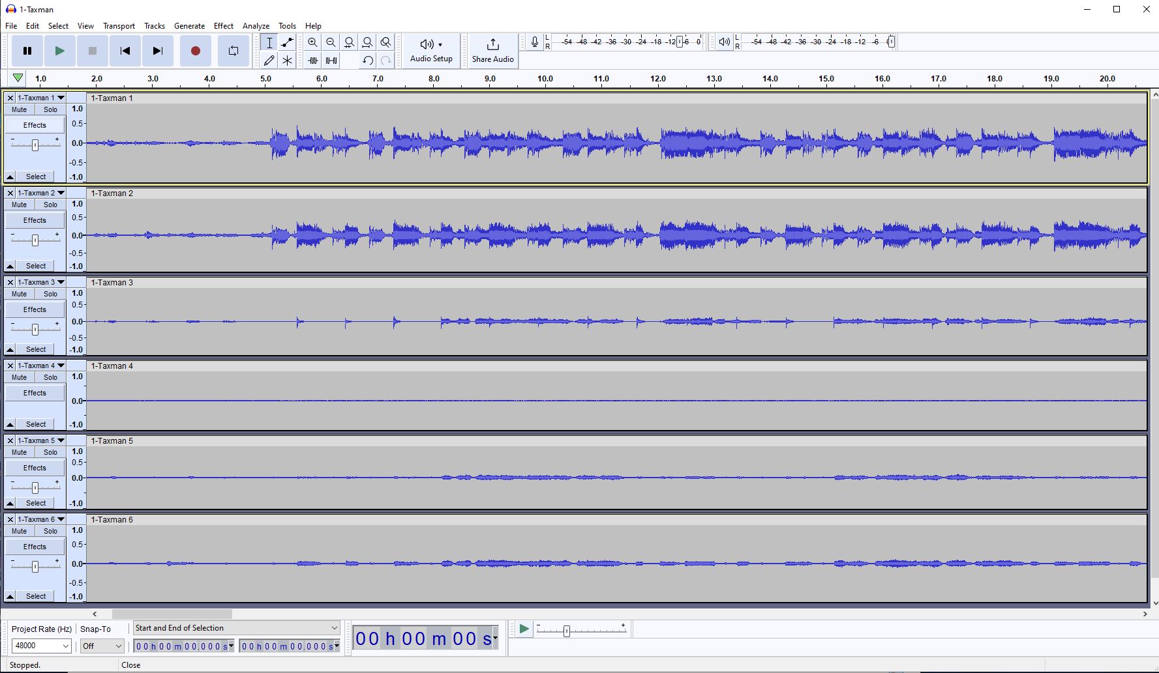Viewport: 1159px width, 673px height.
Task: Click the green timeline playhead triangle
Action: 18,78
